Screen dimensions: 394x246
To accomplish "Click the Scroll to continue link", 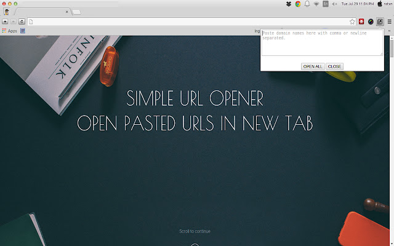I will [x=195, y=231].
